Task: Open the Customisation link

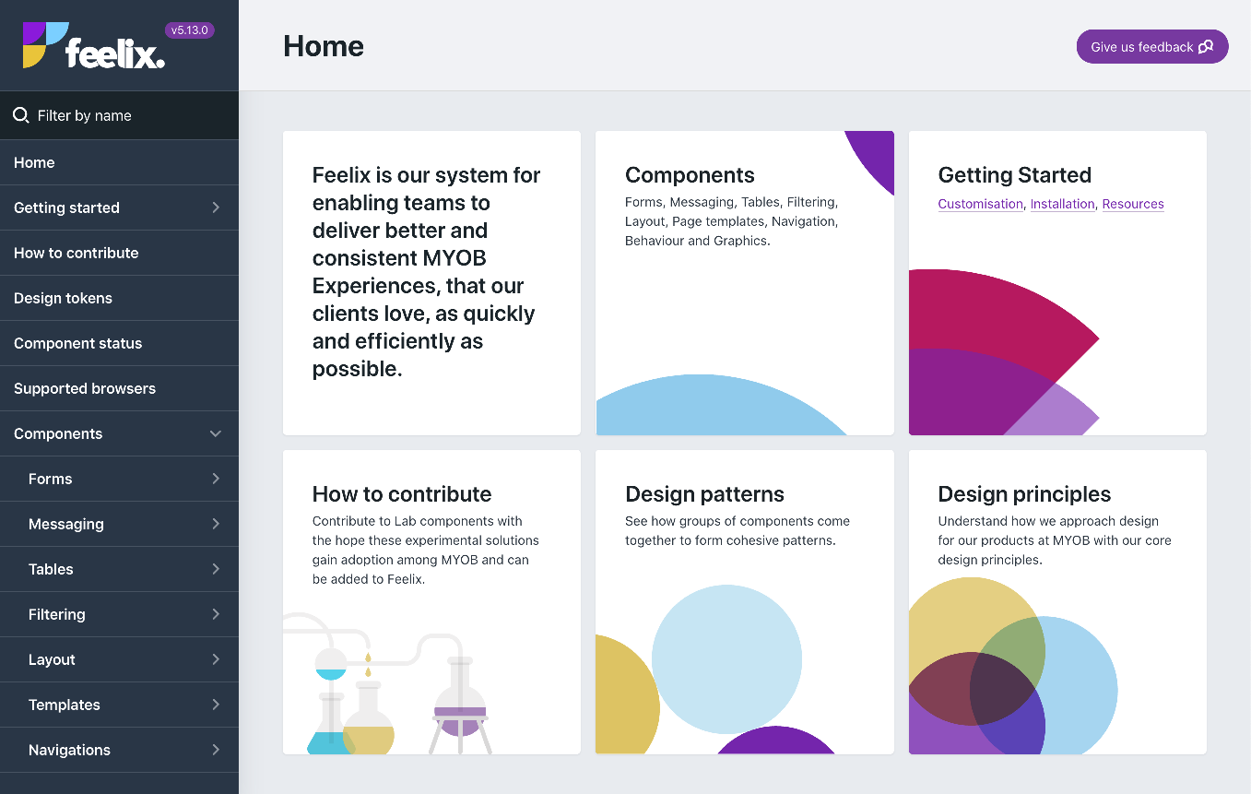Action: pyautogui.click(x=980, y=204)
